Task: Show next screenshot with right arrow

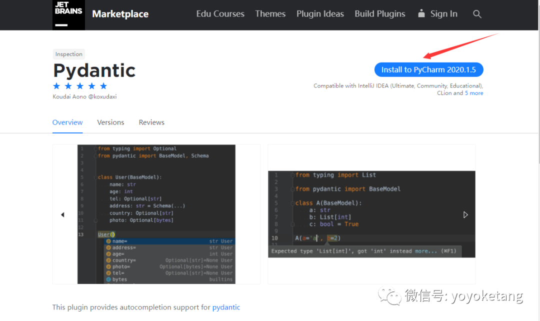Action: coord(465,215)
